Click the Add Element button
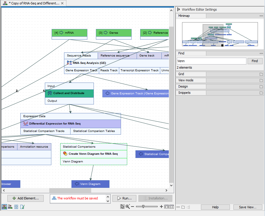The height and width of the screenshot is (216, 265). pos(25,198)
